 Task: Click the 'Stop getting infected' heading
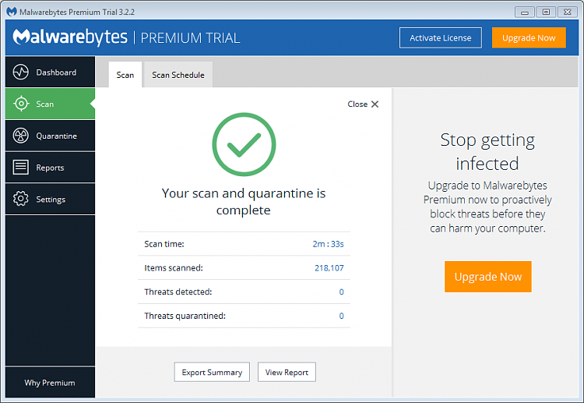(x=487, y=152)
